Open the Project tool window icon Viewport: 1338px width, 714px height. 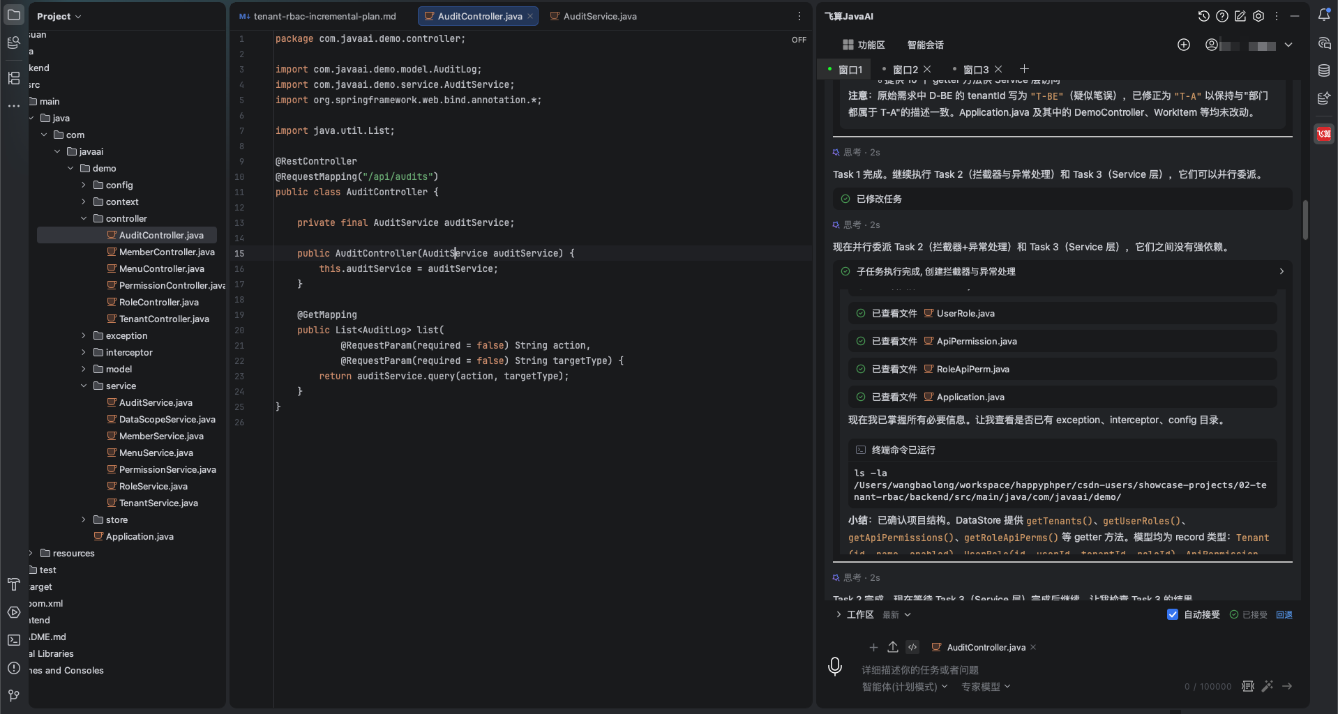tap(14, 15)
